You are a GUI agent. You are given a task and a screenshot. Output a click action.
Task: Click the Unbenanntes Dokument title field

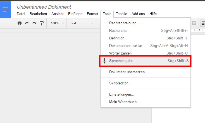point(44,7)
